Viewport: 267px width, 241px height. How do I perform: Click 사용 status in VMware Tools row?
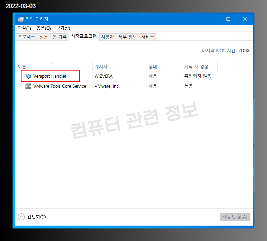click(x=153, y=86)
